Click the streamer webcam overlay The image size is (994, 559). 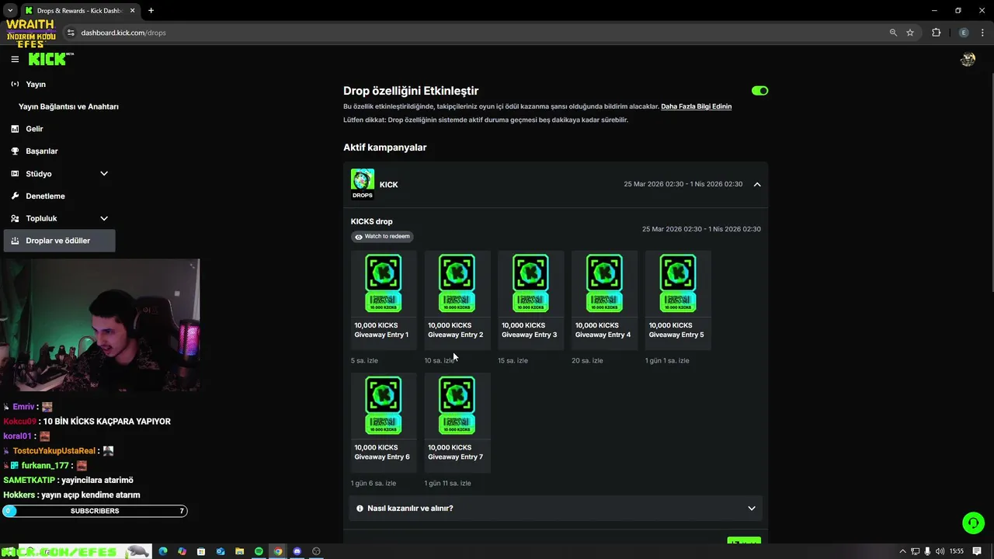click(x=99, y=325)
